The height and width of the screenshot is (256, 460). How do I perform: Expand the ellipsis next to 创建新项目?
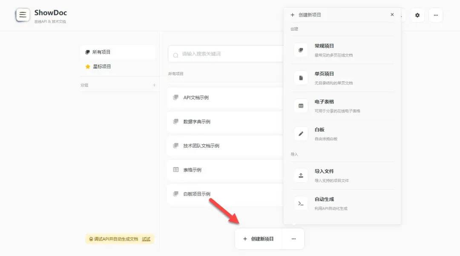click(293, 239)
